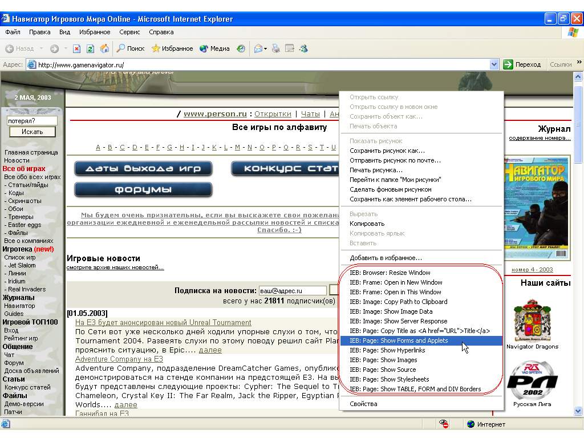Screen dimensions: 584x438
Task: Click the History icon in toolbar
Action: (x=241, y=48)
